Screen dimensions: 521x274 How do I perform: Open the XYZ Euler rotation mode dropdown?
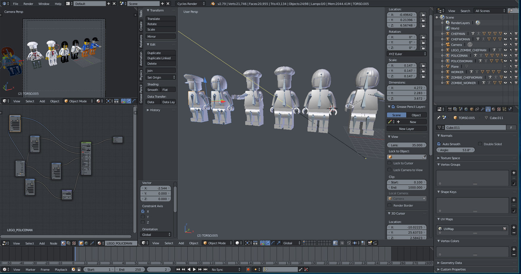click(x=406, y=54)
